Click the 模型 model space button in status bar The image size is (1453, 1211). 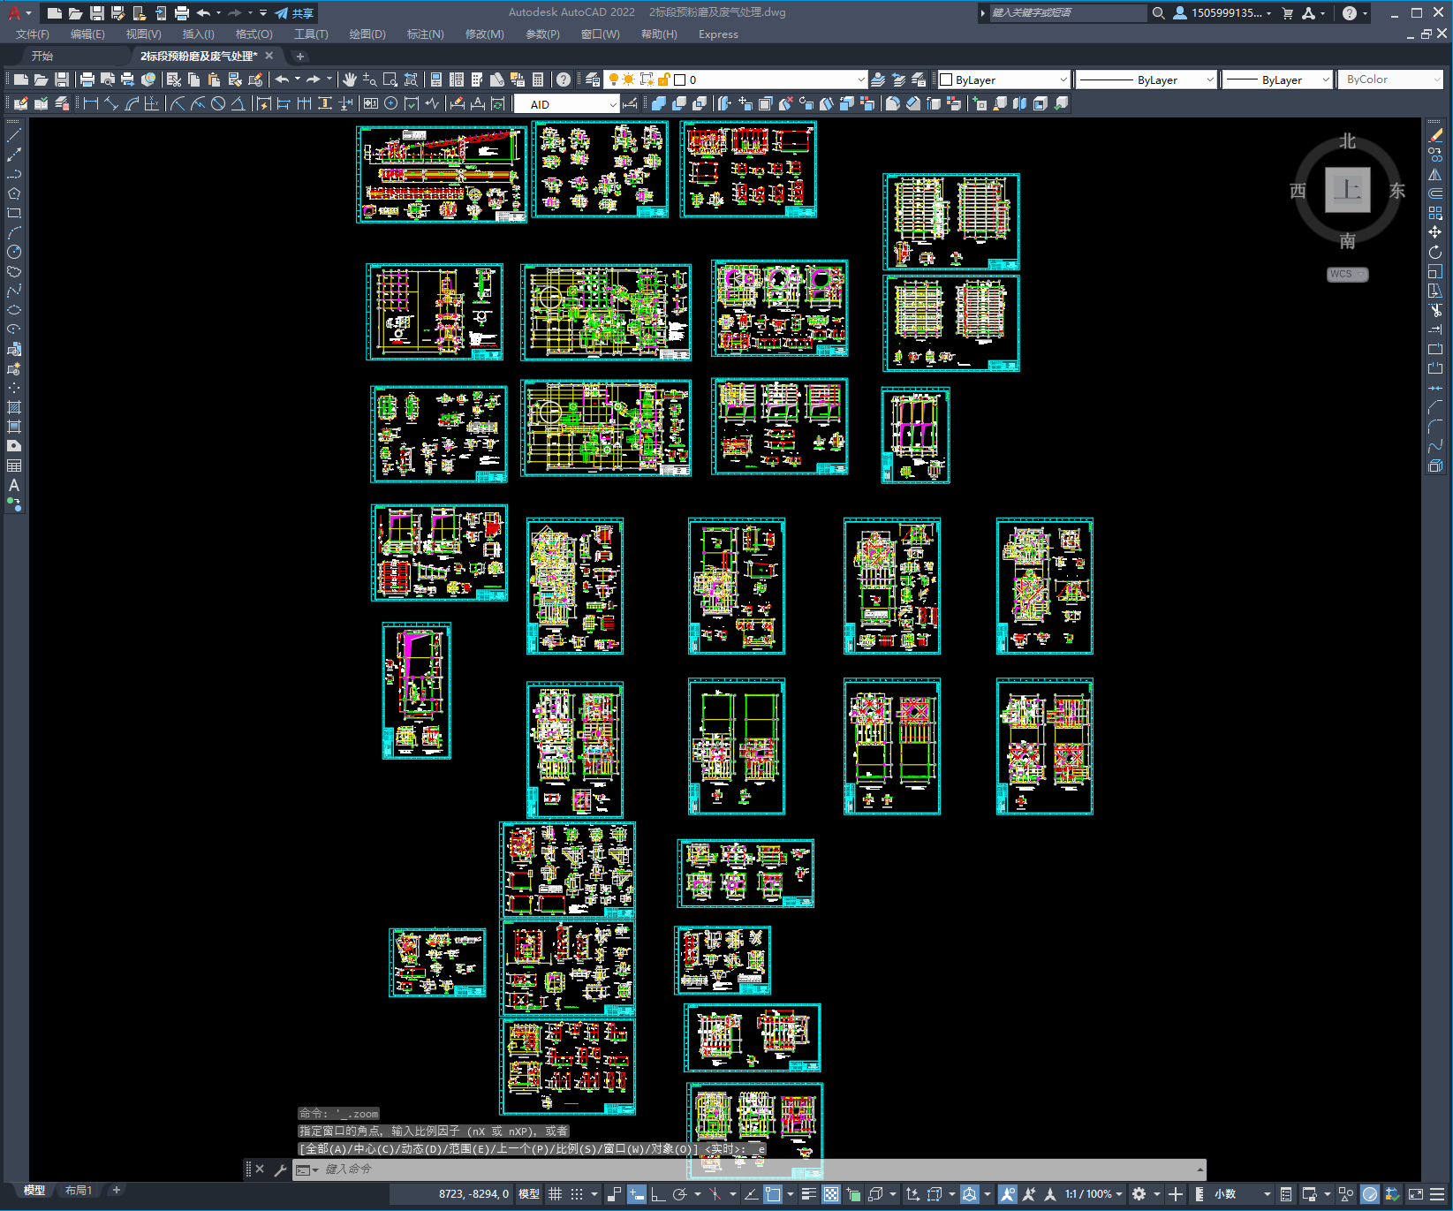click(x=529, y=1194)
